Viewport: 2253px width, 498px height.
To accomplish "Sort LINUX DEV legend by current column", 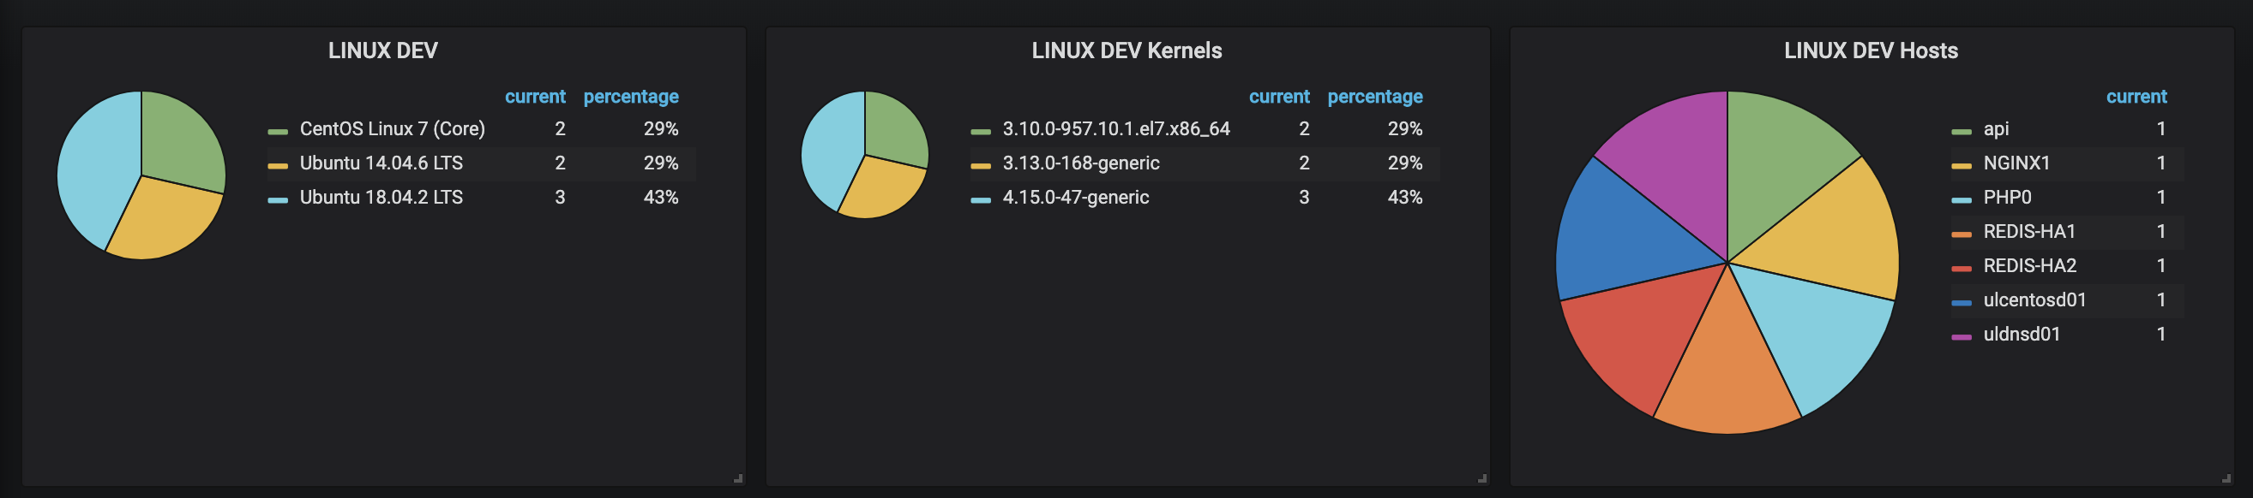I will 534,97.
